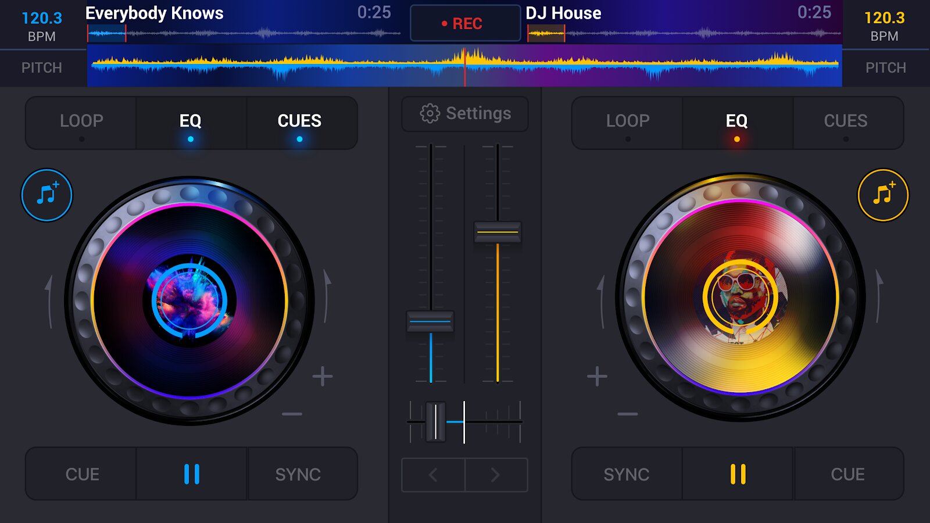Screen dimensions: 930x523
Task: Open the left deck LOOP tab
Action: 81,123
